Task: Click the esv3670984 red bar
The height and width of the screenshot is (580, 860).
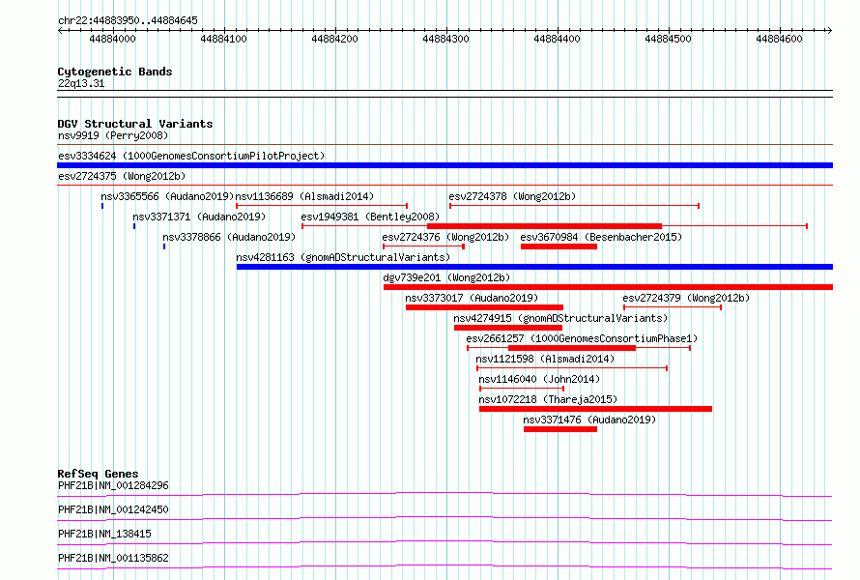Action: [559, 246]
